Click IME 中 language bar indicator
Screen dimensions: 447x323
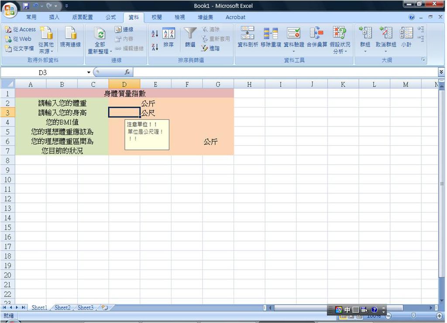coord(347,310)
